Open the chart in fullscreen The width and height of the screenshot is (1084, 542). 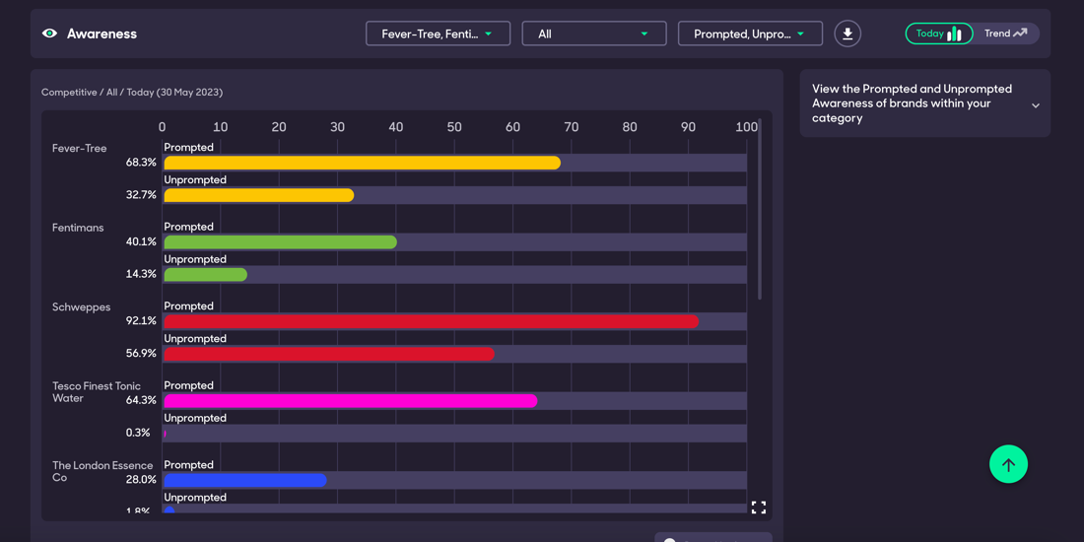coord(758,508)
